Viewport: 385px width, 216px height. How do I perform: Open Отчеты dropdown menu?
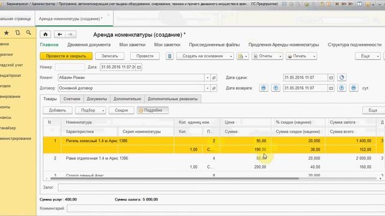click(x=267, y=56)
